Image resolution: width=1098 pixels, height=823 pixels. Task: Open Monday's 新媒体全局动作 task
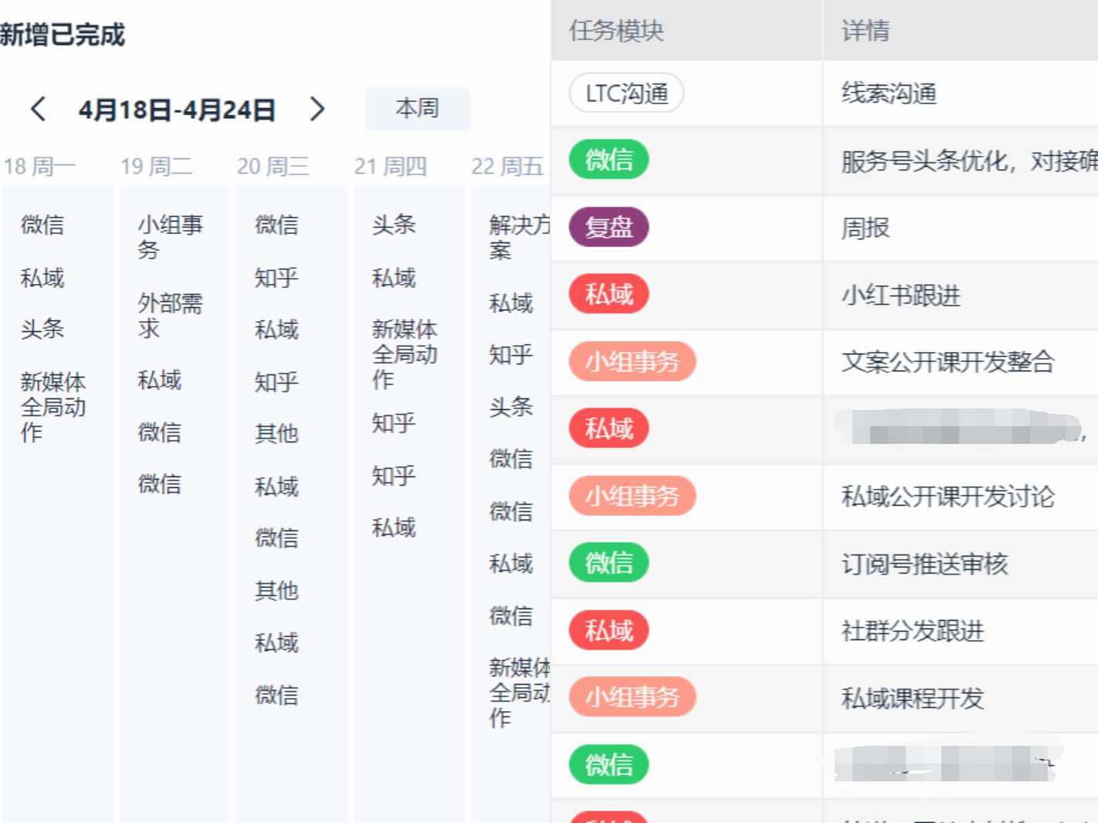[x=53, y=407]
